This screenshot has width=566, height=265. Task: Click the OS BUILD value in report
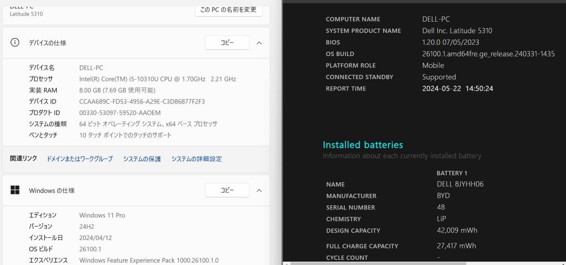tap(488, 54)
